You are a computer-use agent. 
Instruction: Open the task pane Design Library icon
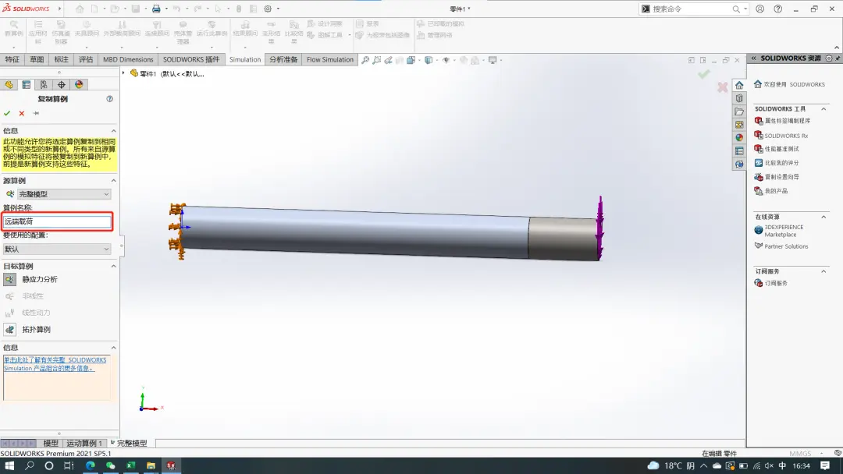coord(739,98)
